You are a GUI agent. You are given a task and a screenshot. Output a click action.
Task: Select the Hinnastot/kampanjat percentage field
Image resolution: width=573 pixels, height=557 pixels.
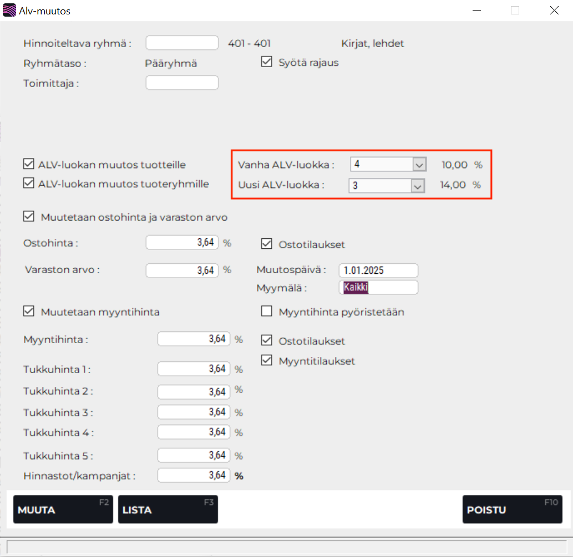(x=194, y=475)
